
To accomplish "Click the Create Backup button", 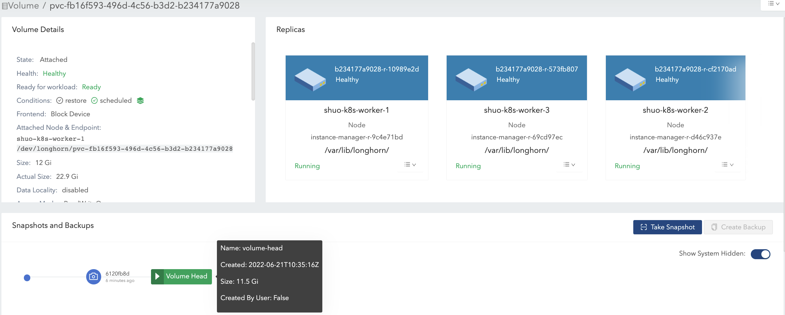I will coord(738,227).
